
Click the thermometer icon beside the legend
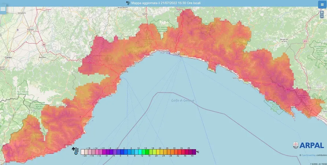click(75, 151)
